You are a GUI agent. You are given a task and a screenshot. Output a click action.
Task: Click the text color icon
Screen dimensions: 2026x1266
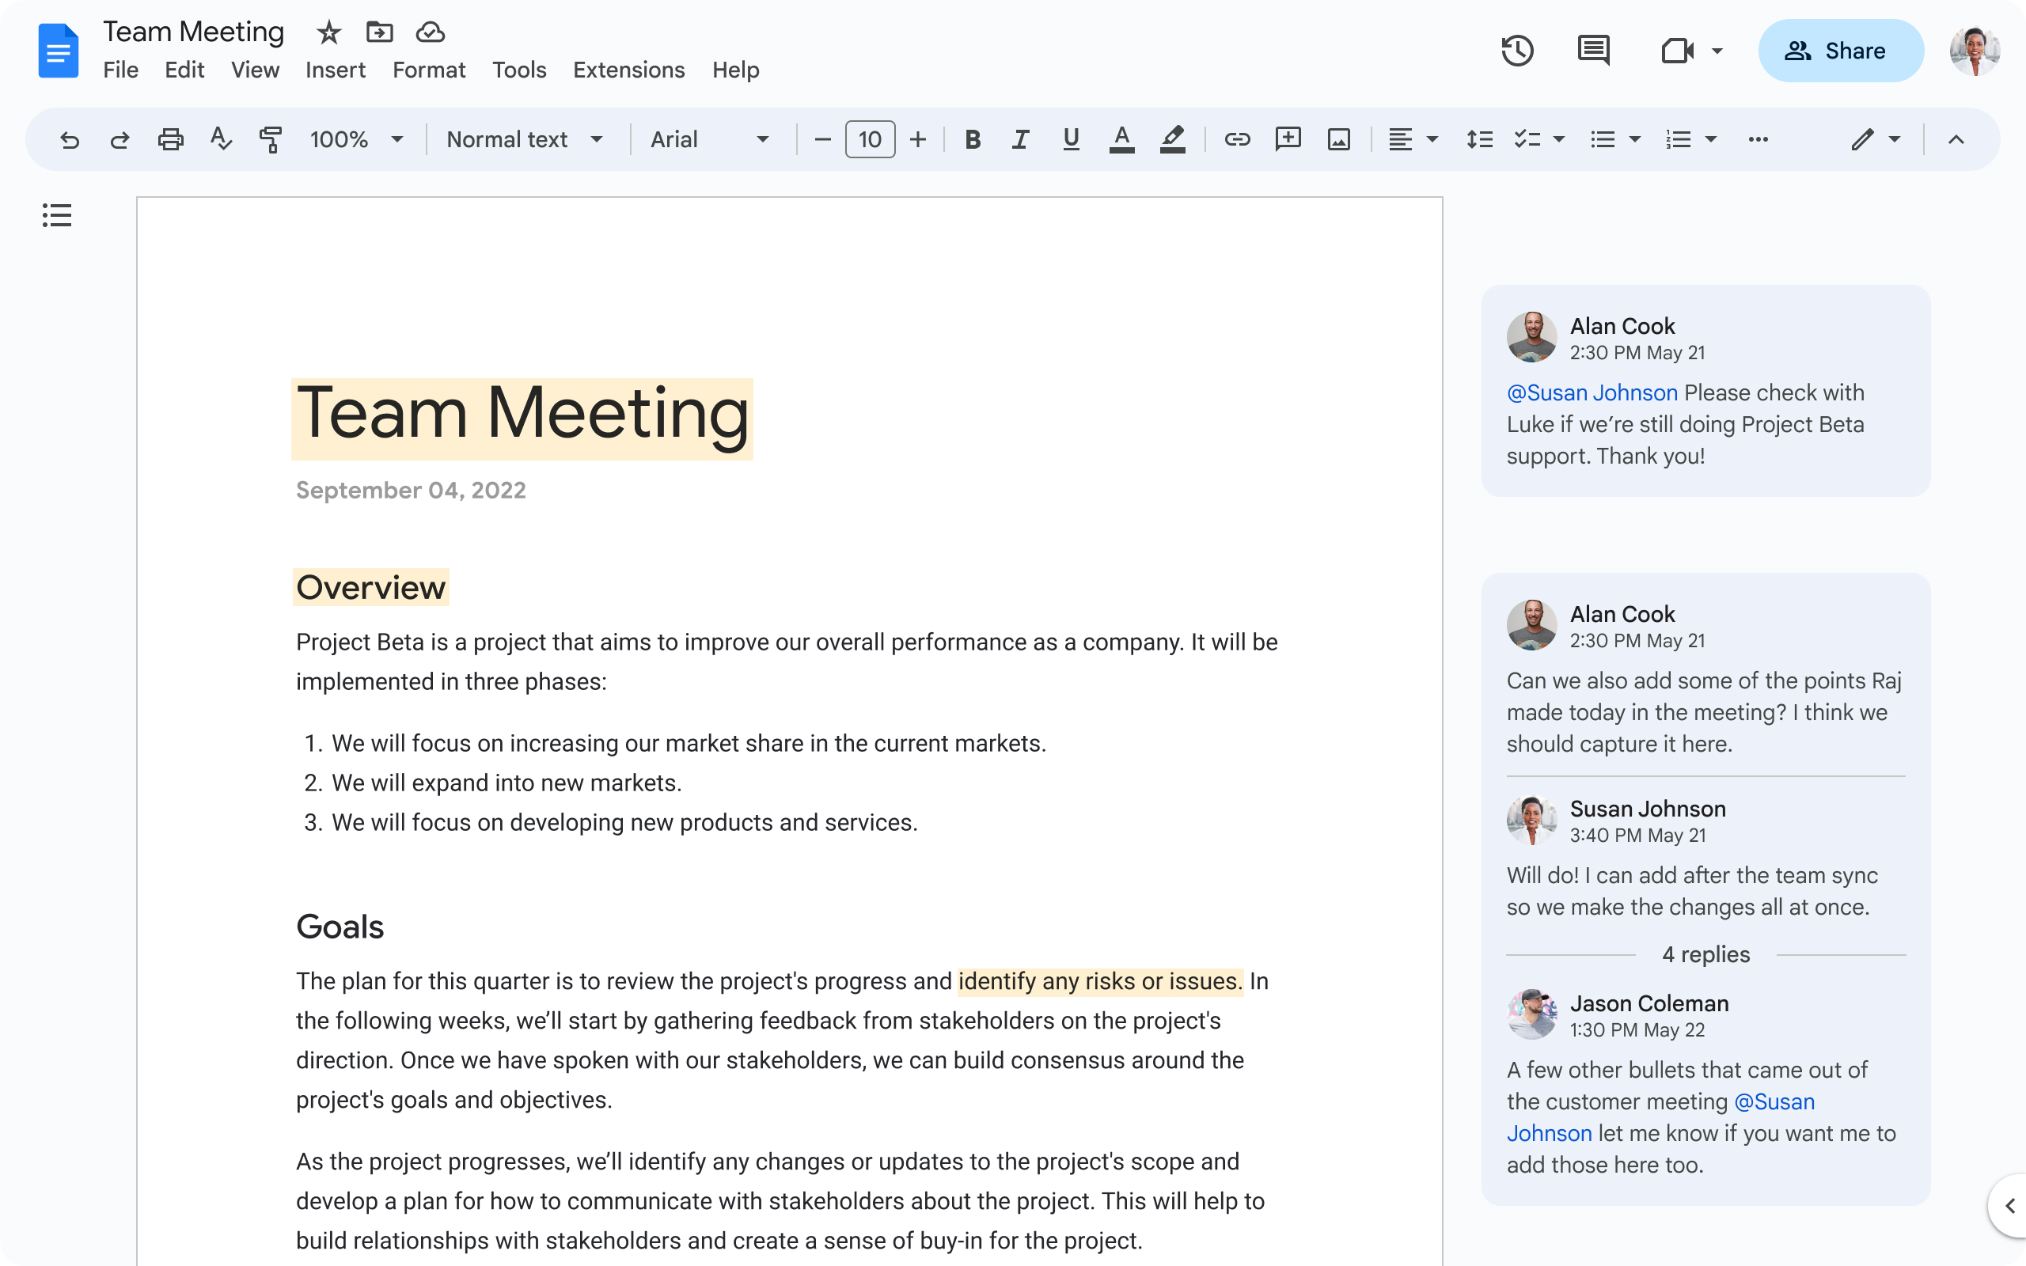point(1120,138)
